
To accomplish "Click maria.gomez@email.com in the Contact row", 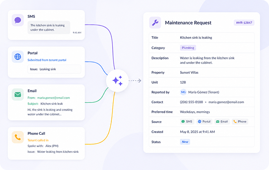I will coord(226,102).
